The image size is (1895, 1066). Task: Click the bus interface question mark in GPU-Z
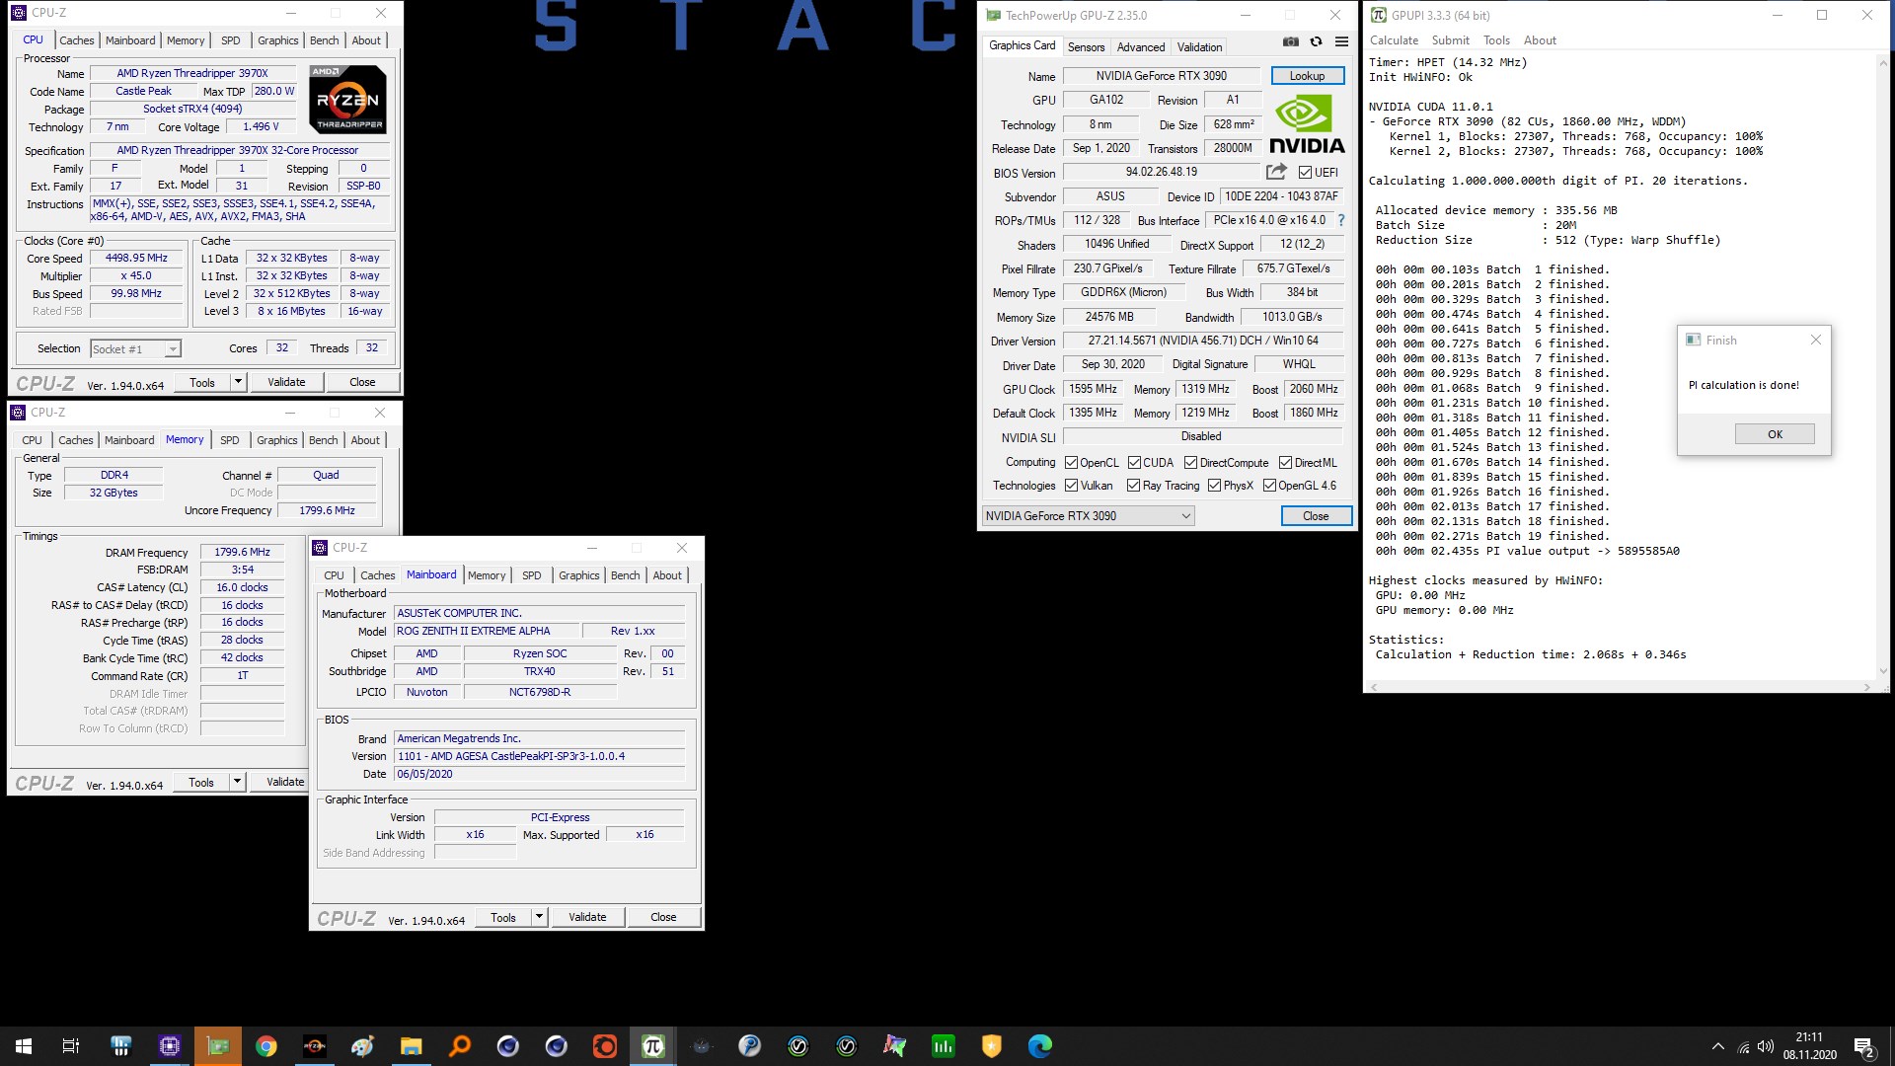(1340, 220)
